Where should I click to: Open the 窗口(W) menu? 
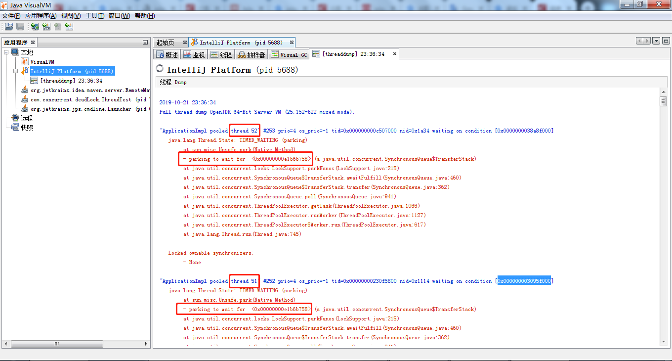click(119, 16)
